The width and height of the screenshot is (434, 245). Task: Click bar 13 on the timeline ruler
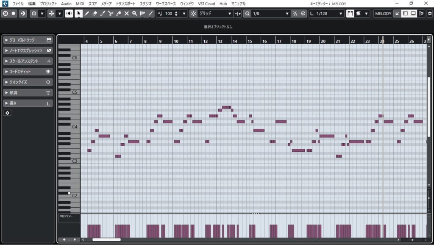coord(220,41)
